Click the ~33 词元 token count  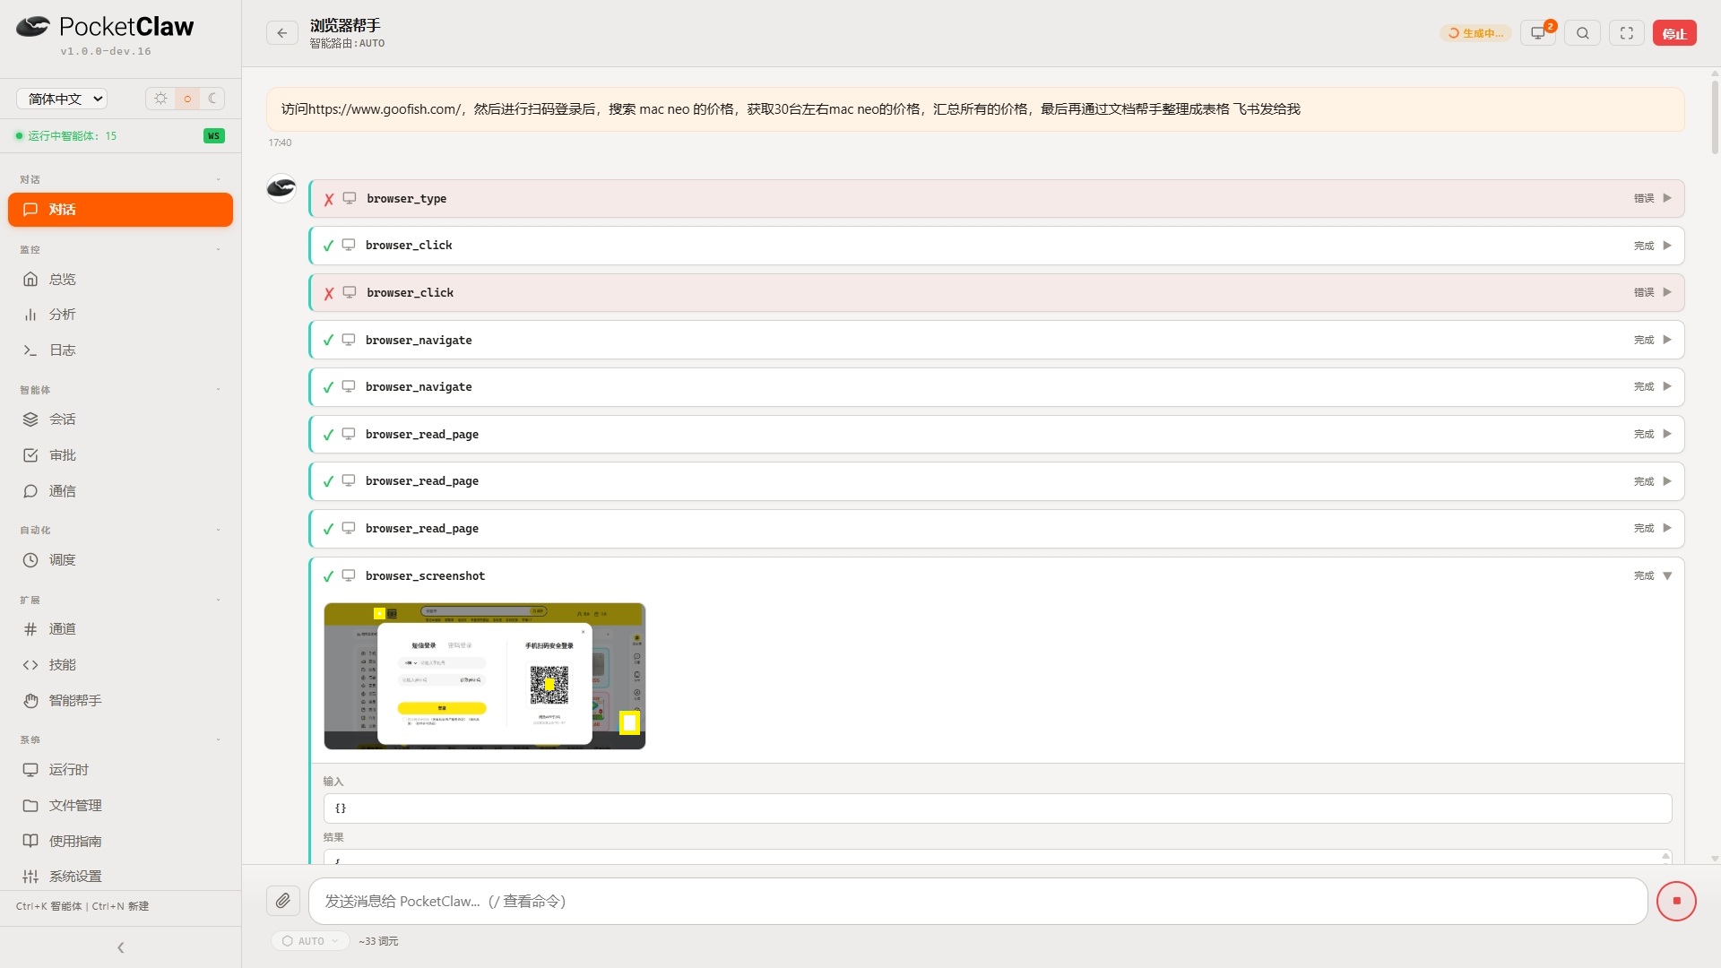pyautogui.click(x=378, y=941)
